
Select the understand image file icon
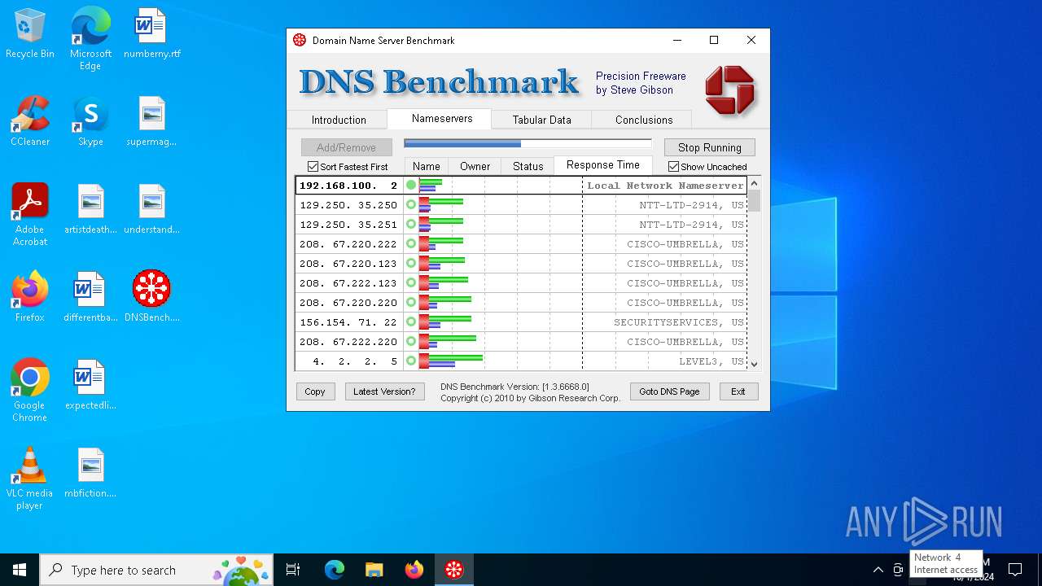click(x=151, y=210)
